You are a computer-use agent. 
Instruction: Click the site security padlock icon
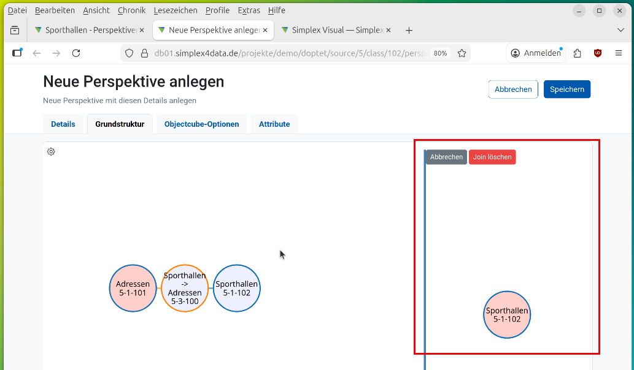click(x=144, y=53)
